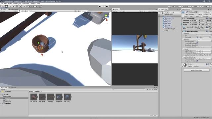Screen dimensions: 212x119
Task: Select Directional Light in Hierarchy
Action: 170,29
